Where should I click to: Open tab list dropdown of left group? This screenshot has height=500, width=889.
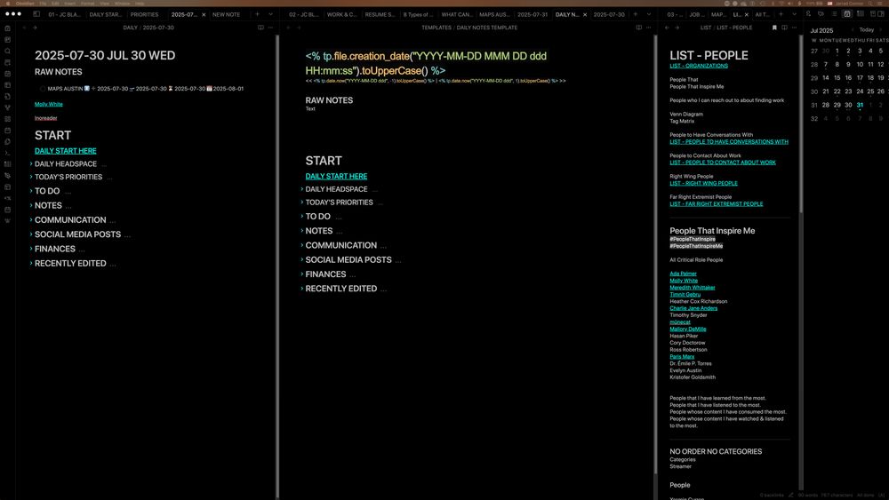coord(270,14)
